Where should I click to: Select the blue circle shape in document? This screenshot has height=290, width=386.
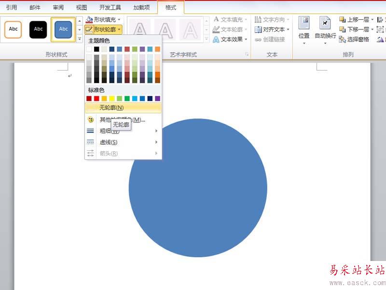pyautogui.click(x=198, y=188)
